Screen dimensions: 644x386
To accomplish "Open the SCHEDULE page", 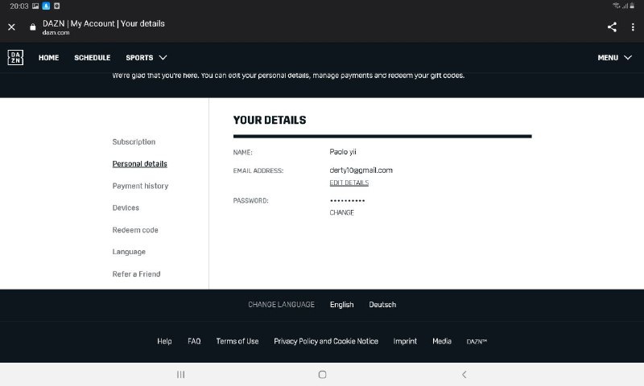I will (x=92, y=58).
